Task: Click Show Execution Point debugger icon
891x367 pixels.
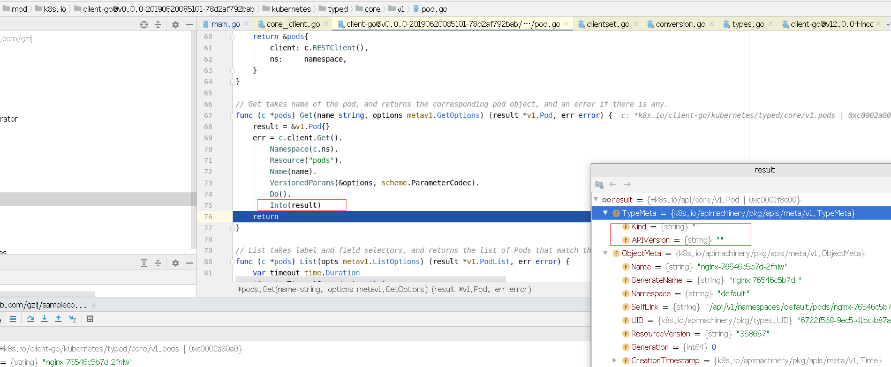Action: click(13, 319)
